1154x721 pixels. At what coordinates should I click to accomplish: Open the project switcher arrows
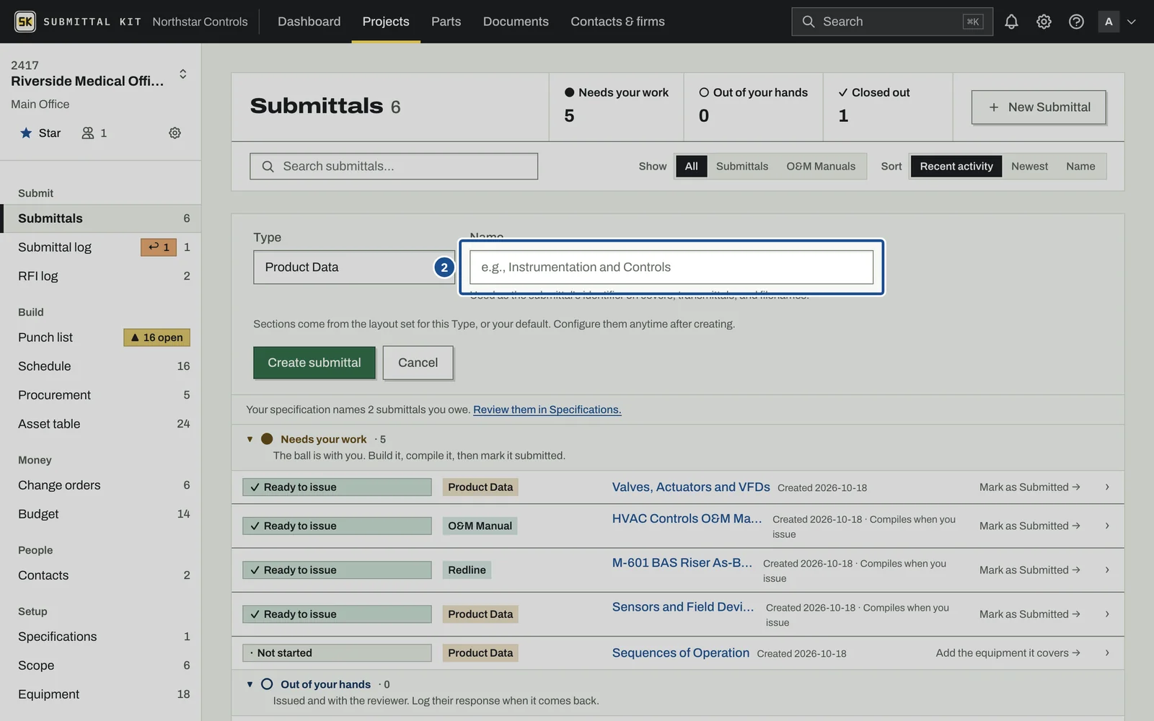[182, 74]
